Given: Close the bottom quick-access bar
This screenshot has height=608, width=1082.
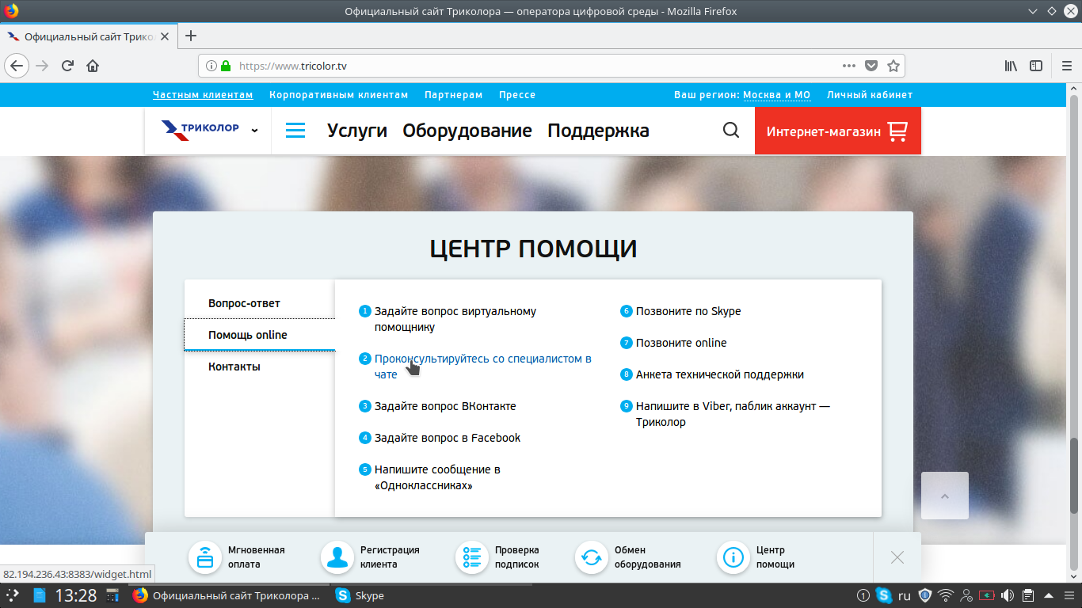Looking at the screenshot, I should (897, 557).
